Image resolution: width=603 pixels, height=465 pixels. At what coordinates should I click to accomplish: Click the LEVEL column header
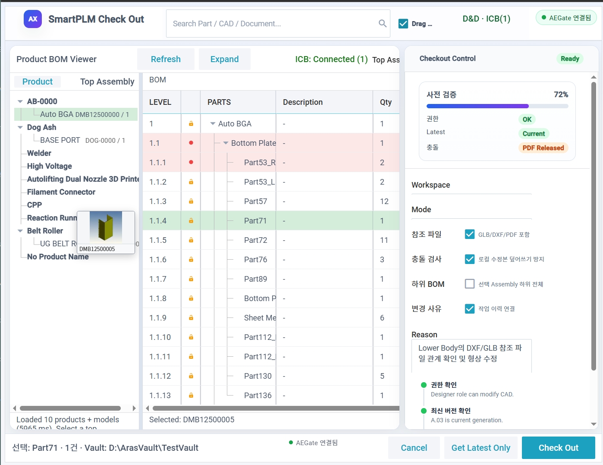pos(162,102)
